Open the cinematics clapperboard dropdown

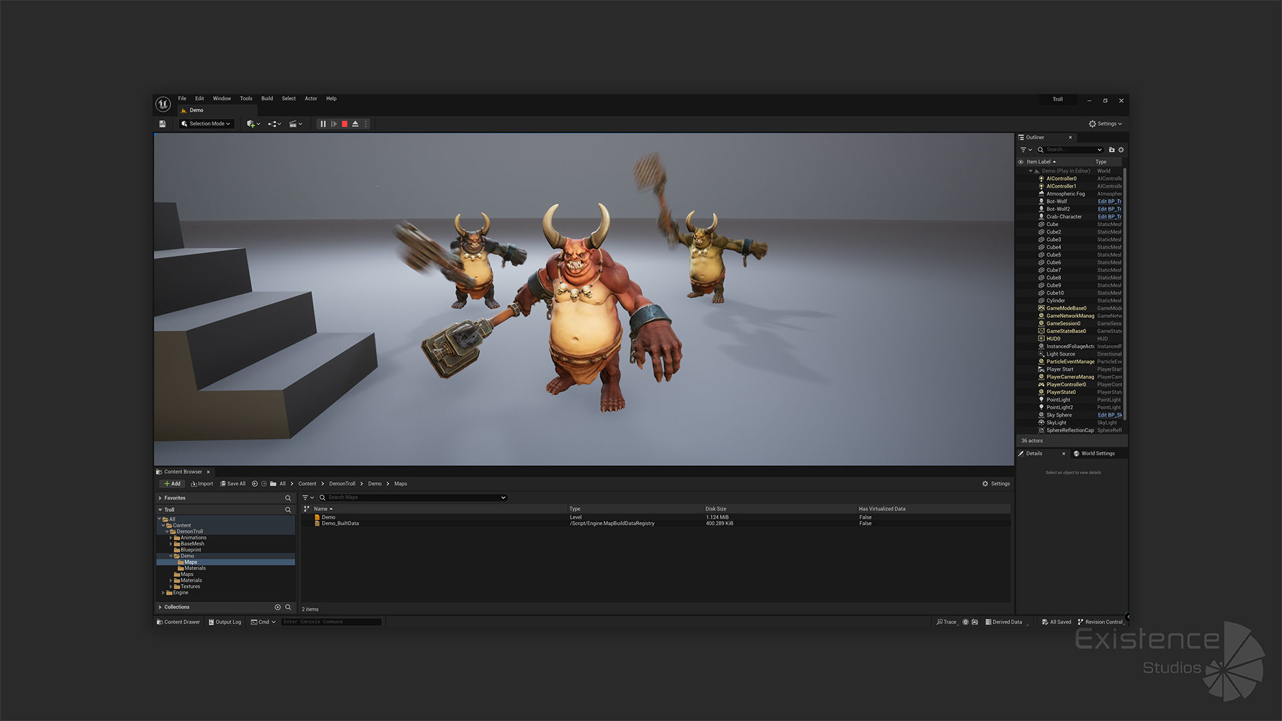tap(296, 124)
